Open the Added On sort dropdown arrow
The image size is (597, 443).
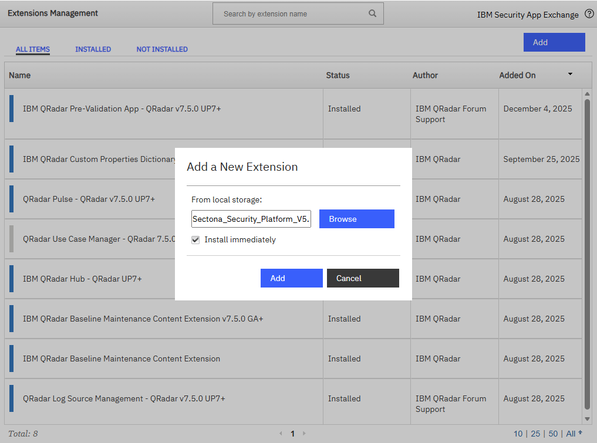[569, 75]
